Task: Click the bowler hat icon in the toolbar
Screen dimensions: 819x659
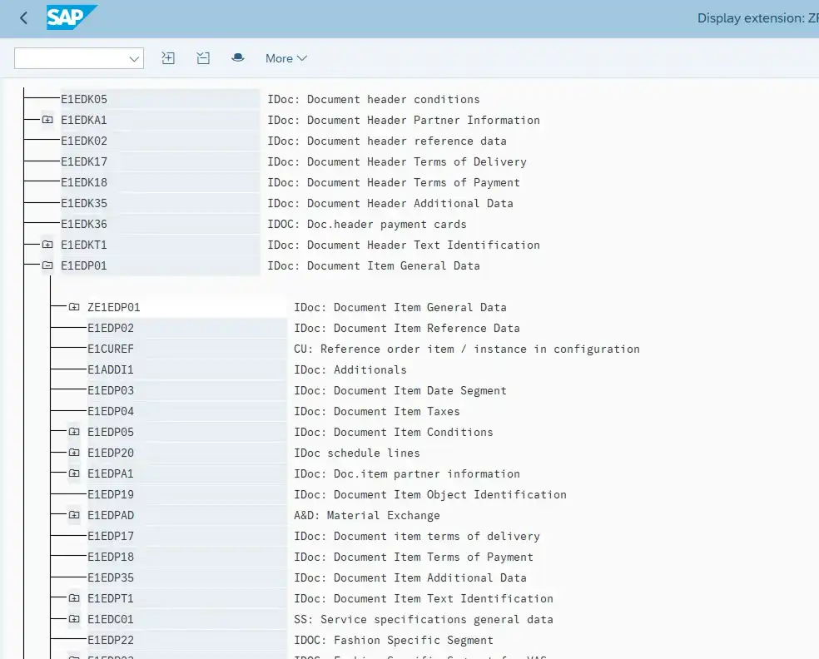Action: click(238, 58)
